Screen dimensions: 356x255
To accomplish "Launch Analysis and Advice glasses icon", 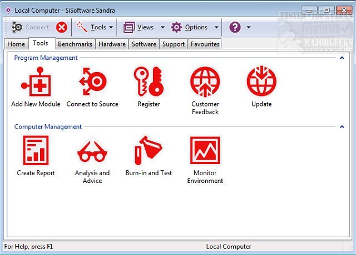I will (92, 151).
